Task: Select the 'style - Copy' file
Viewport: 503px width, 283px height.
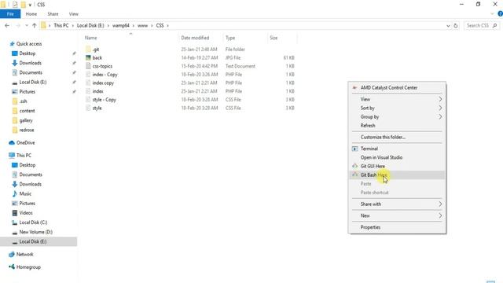Action: point(105,100)
